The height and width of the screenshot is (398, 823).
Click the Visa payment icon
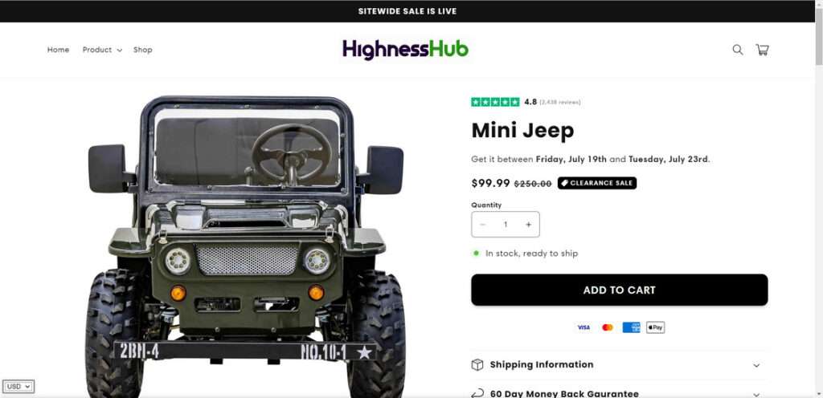click(583, 328)
